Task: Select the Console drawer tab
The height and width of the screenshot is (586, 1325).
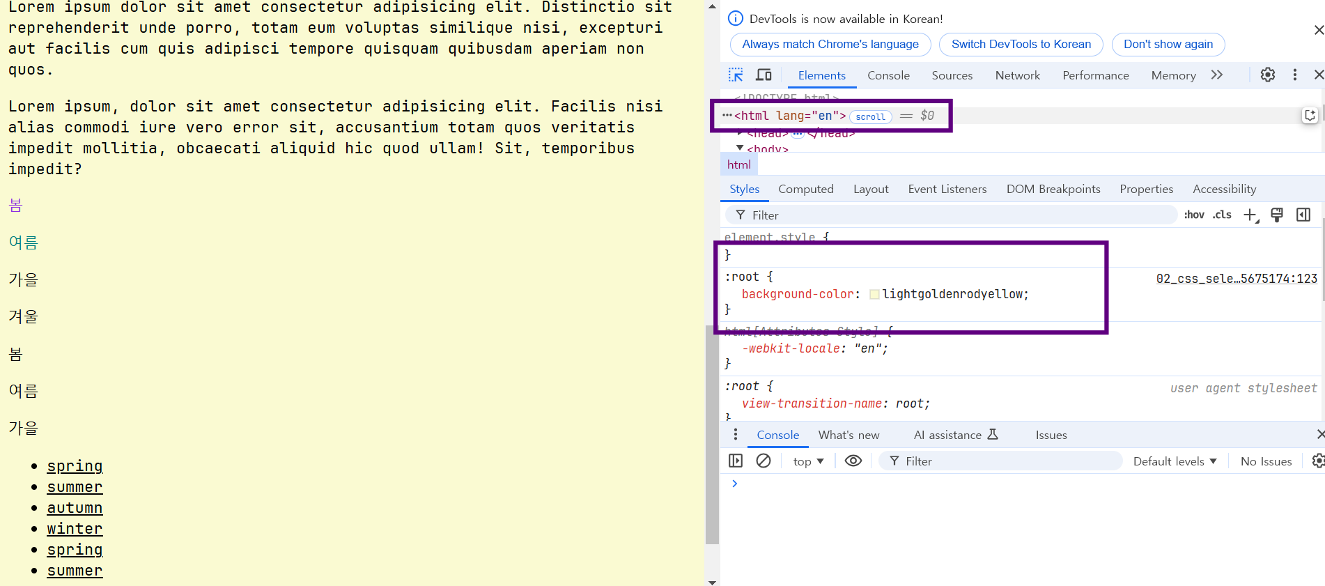Action: pyautogui.click(x=777, y=435)
